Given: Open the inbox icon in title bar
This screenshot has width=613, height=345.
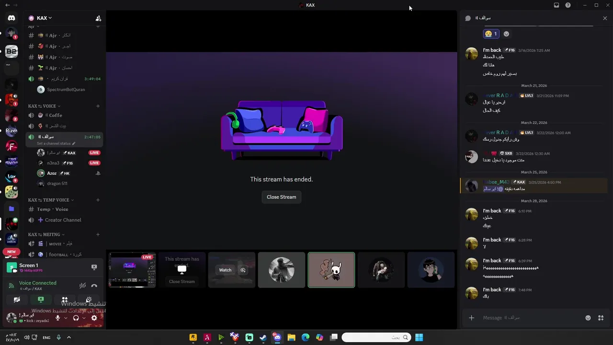Looking at the screenshot, I should click(x=556, y=5).
